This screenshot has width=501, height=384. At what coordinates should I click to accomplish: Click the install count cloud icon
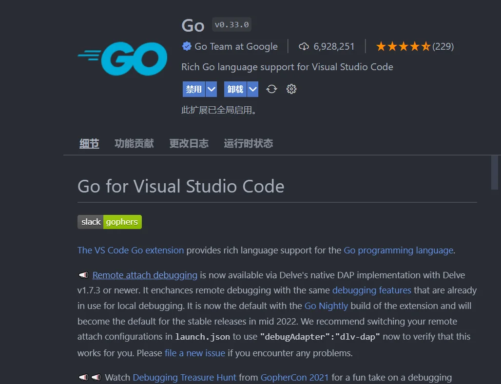[304, 47]
